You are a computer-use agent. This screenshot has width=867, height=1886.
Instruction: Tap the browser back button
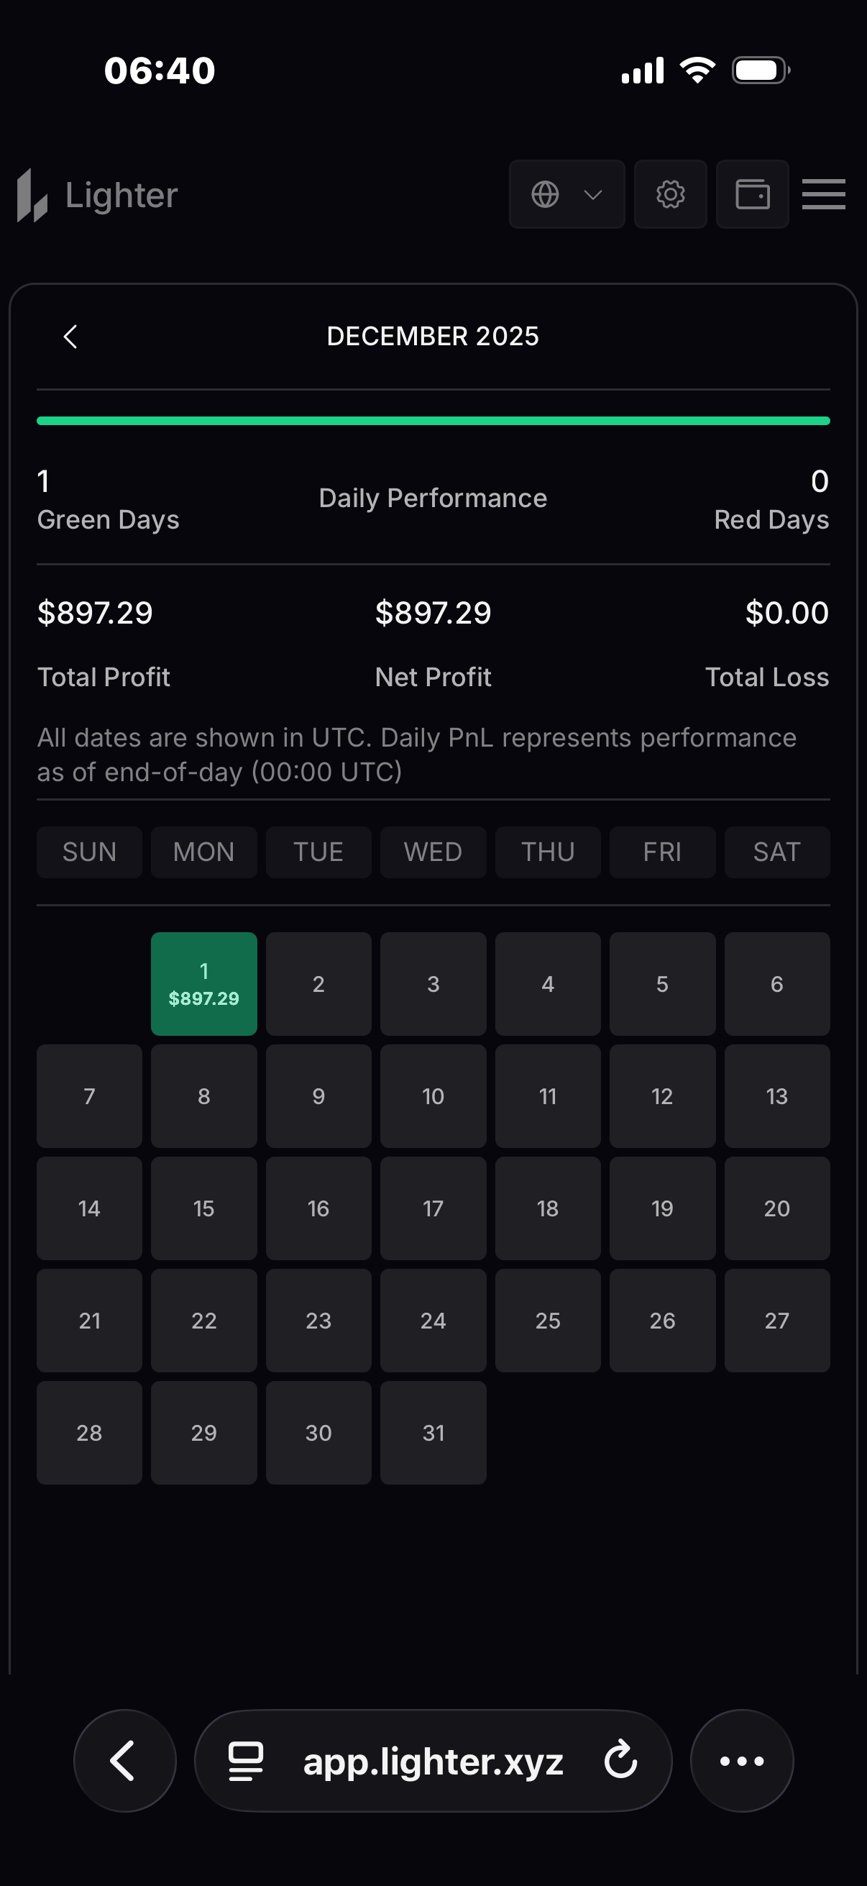(x=124, y=1760)
